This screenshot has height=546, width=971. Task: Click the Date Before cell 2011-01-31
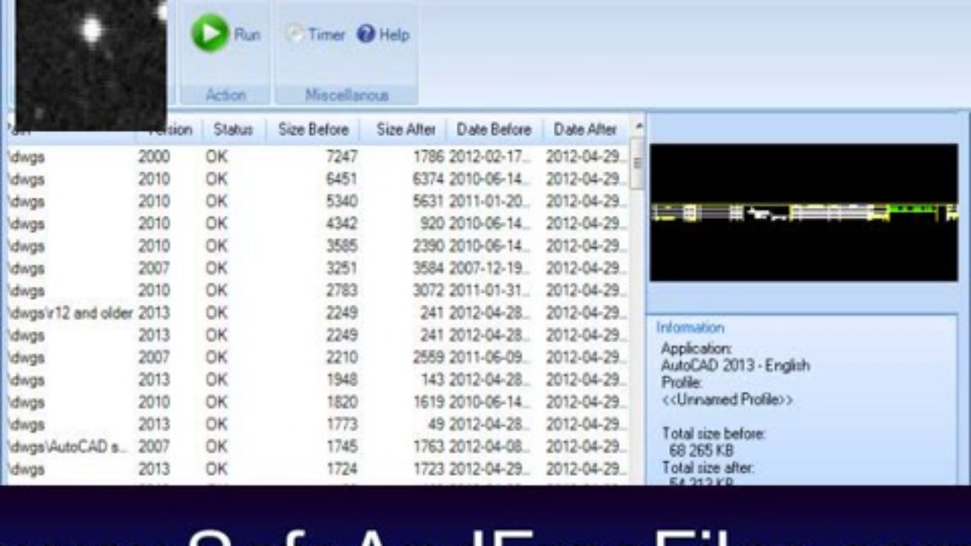pos(490,290)
